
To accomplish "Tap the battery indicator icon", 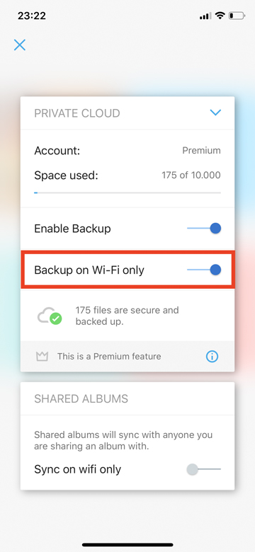I will click(x=237, y=16).
